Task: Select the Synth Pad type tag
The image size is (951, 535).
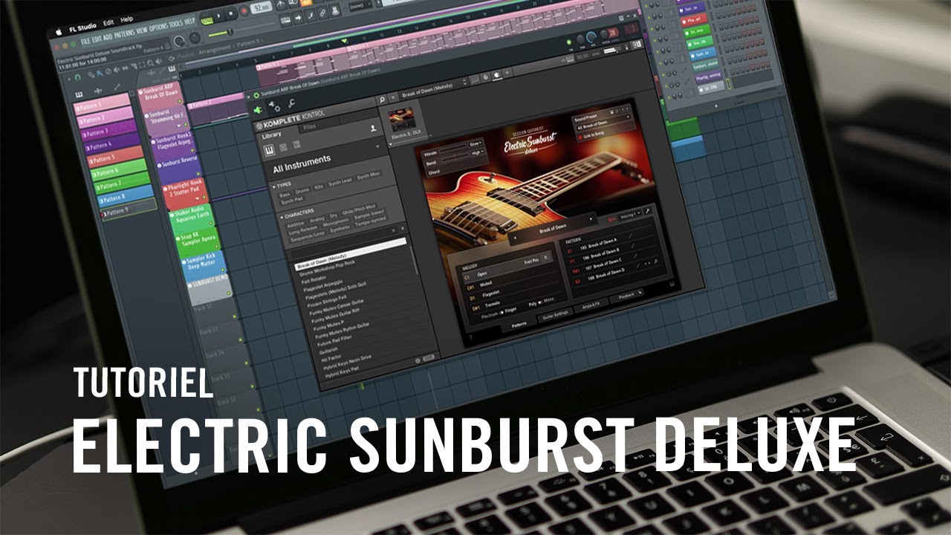Action: point(291,201)
